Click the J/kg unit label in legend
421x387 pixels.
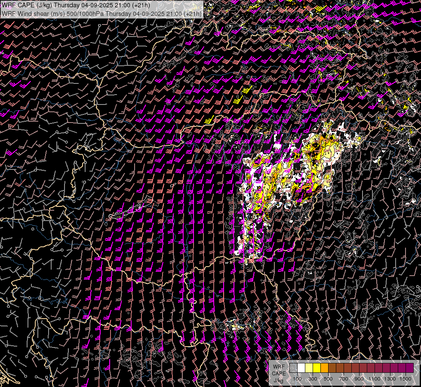click(279, 381)
